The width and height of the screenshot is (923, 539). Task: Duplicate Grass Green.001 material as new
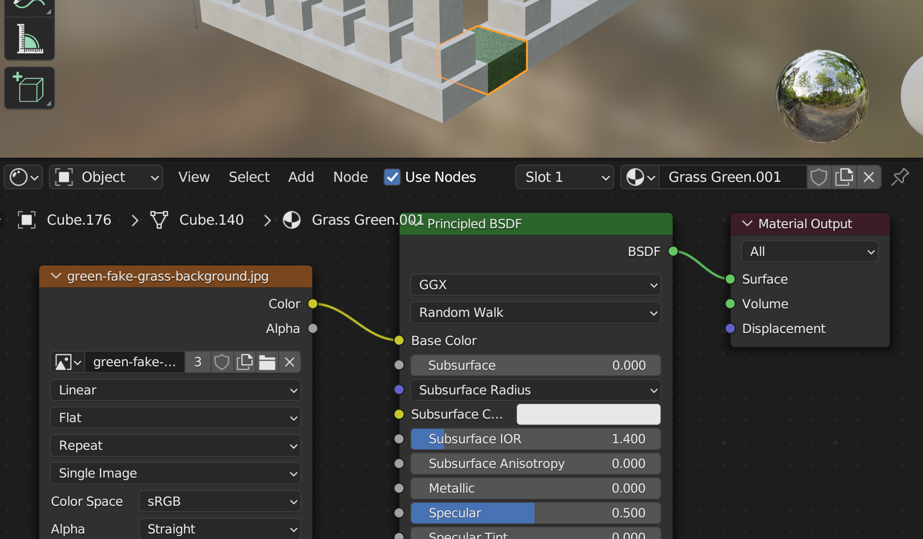(844, 177)
